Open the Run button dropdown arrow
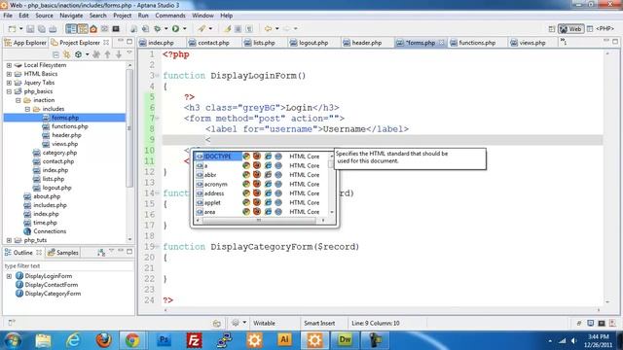This screenshot has width=623, height=350. [184, 29]
